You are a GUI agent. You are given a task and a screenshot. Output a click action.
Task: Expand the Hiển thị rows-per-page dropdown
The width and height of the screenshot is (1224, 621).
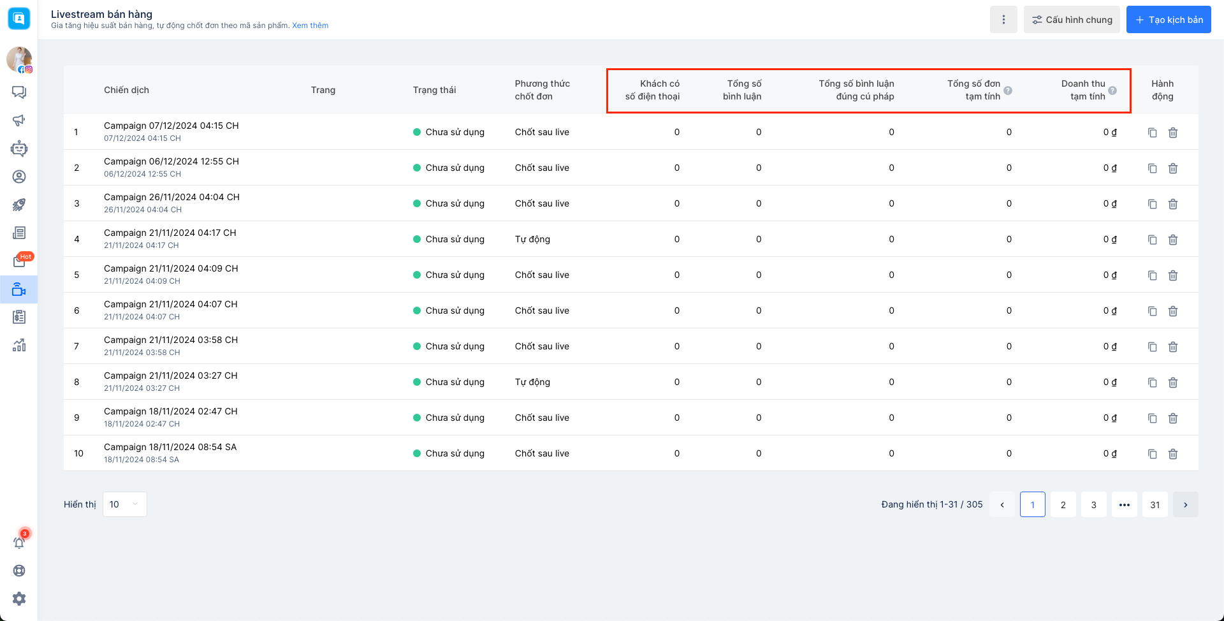click(124, 504)
